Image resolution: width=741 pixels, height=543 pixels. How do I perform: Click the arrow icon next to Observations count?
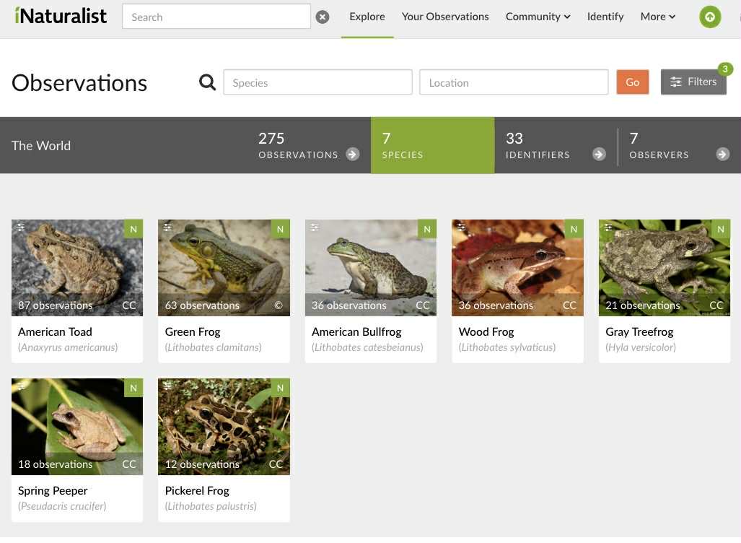click(353, 154)
